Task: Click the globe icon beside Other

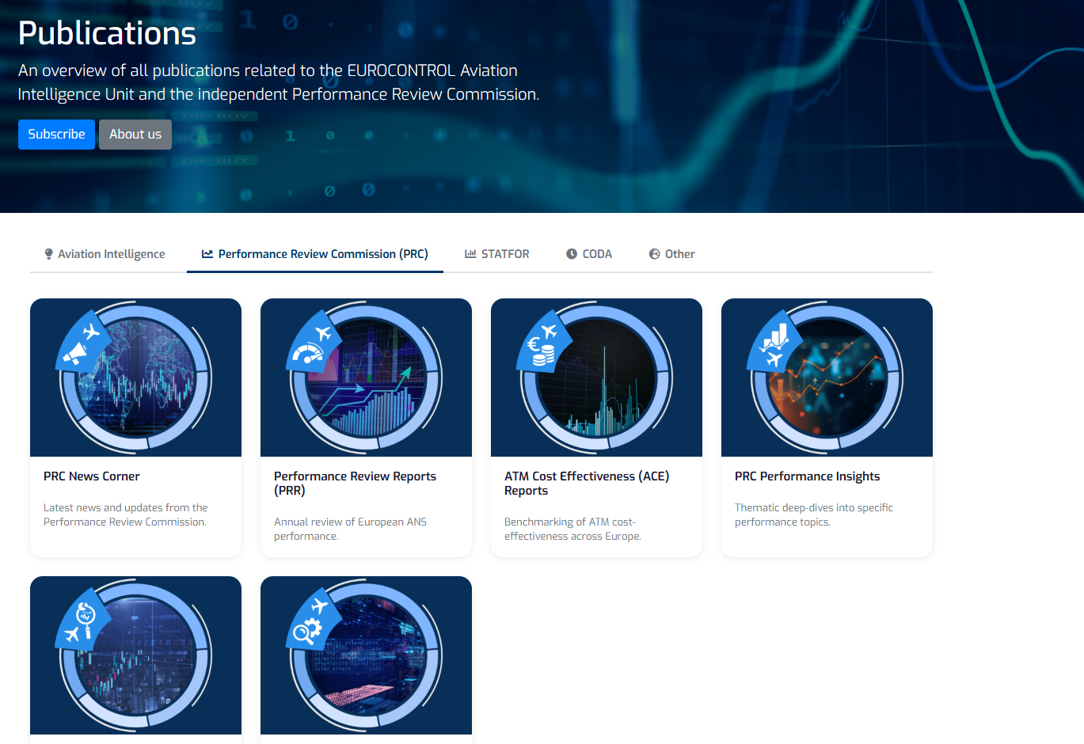Action: point(654,254)
